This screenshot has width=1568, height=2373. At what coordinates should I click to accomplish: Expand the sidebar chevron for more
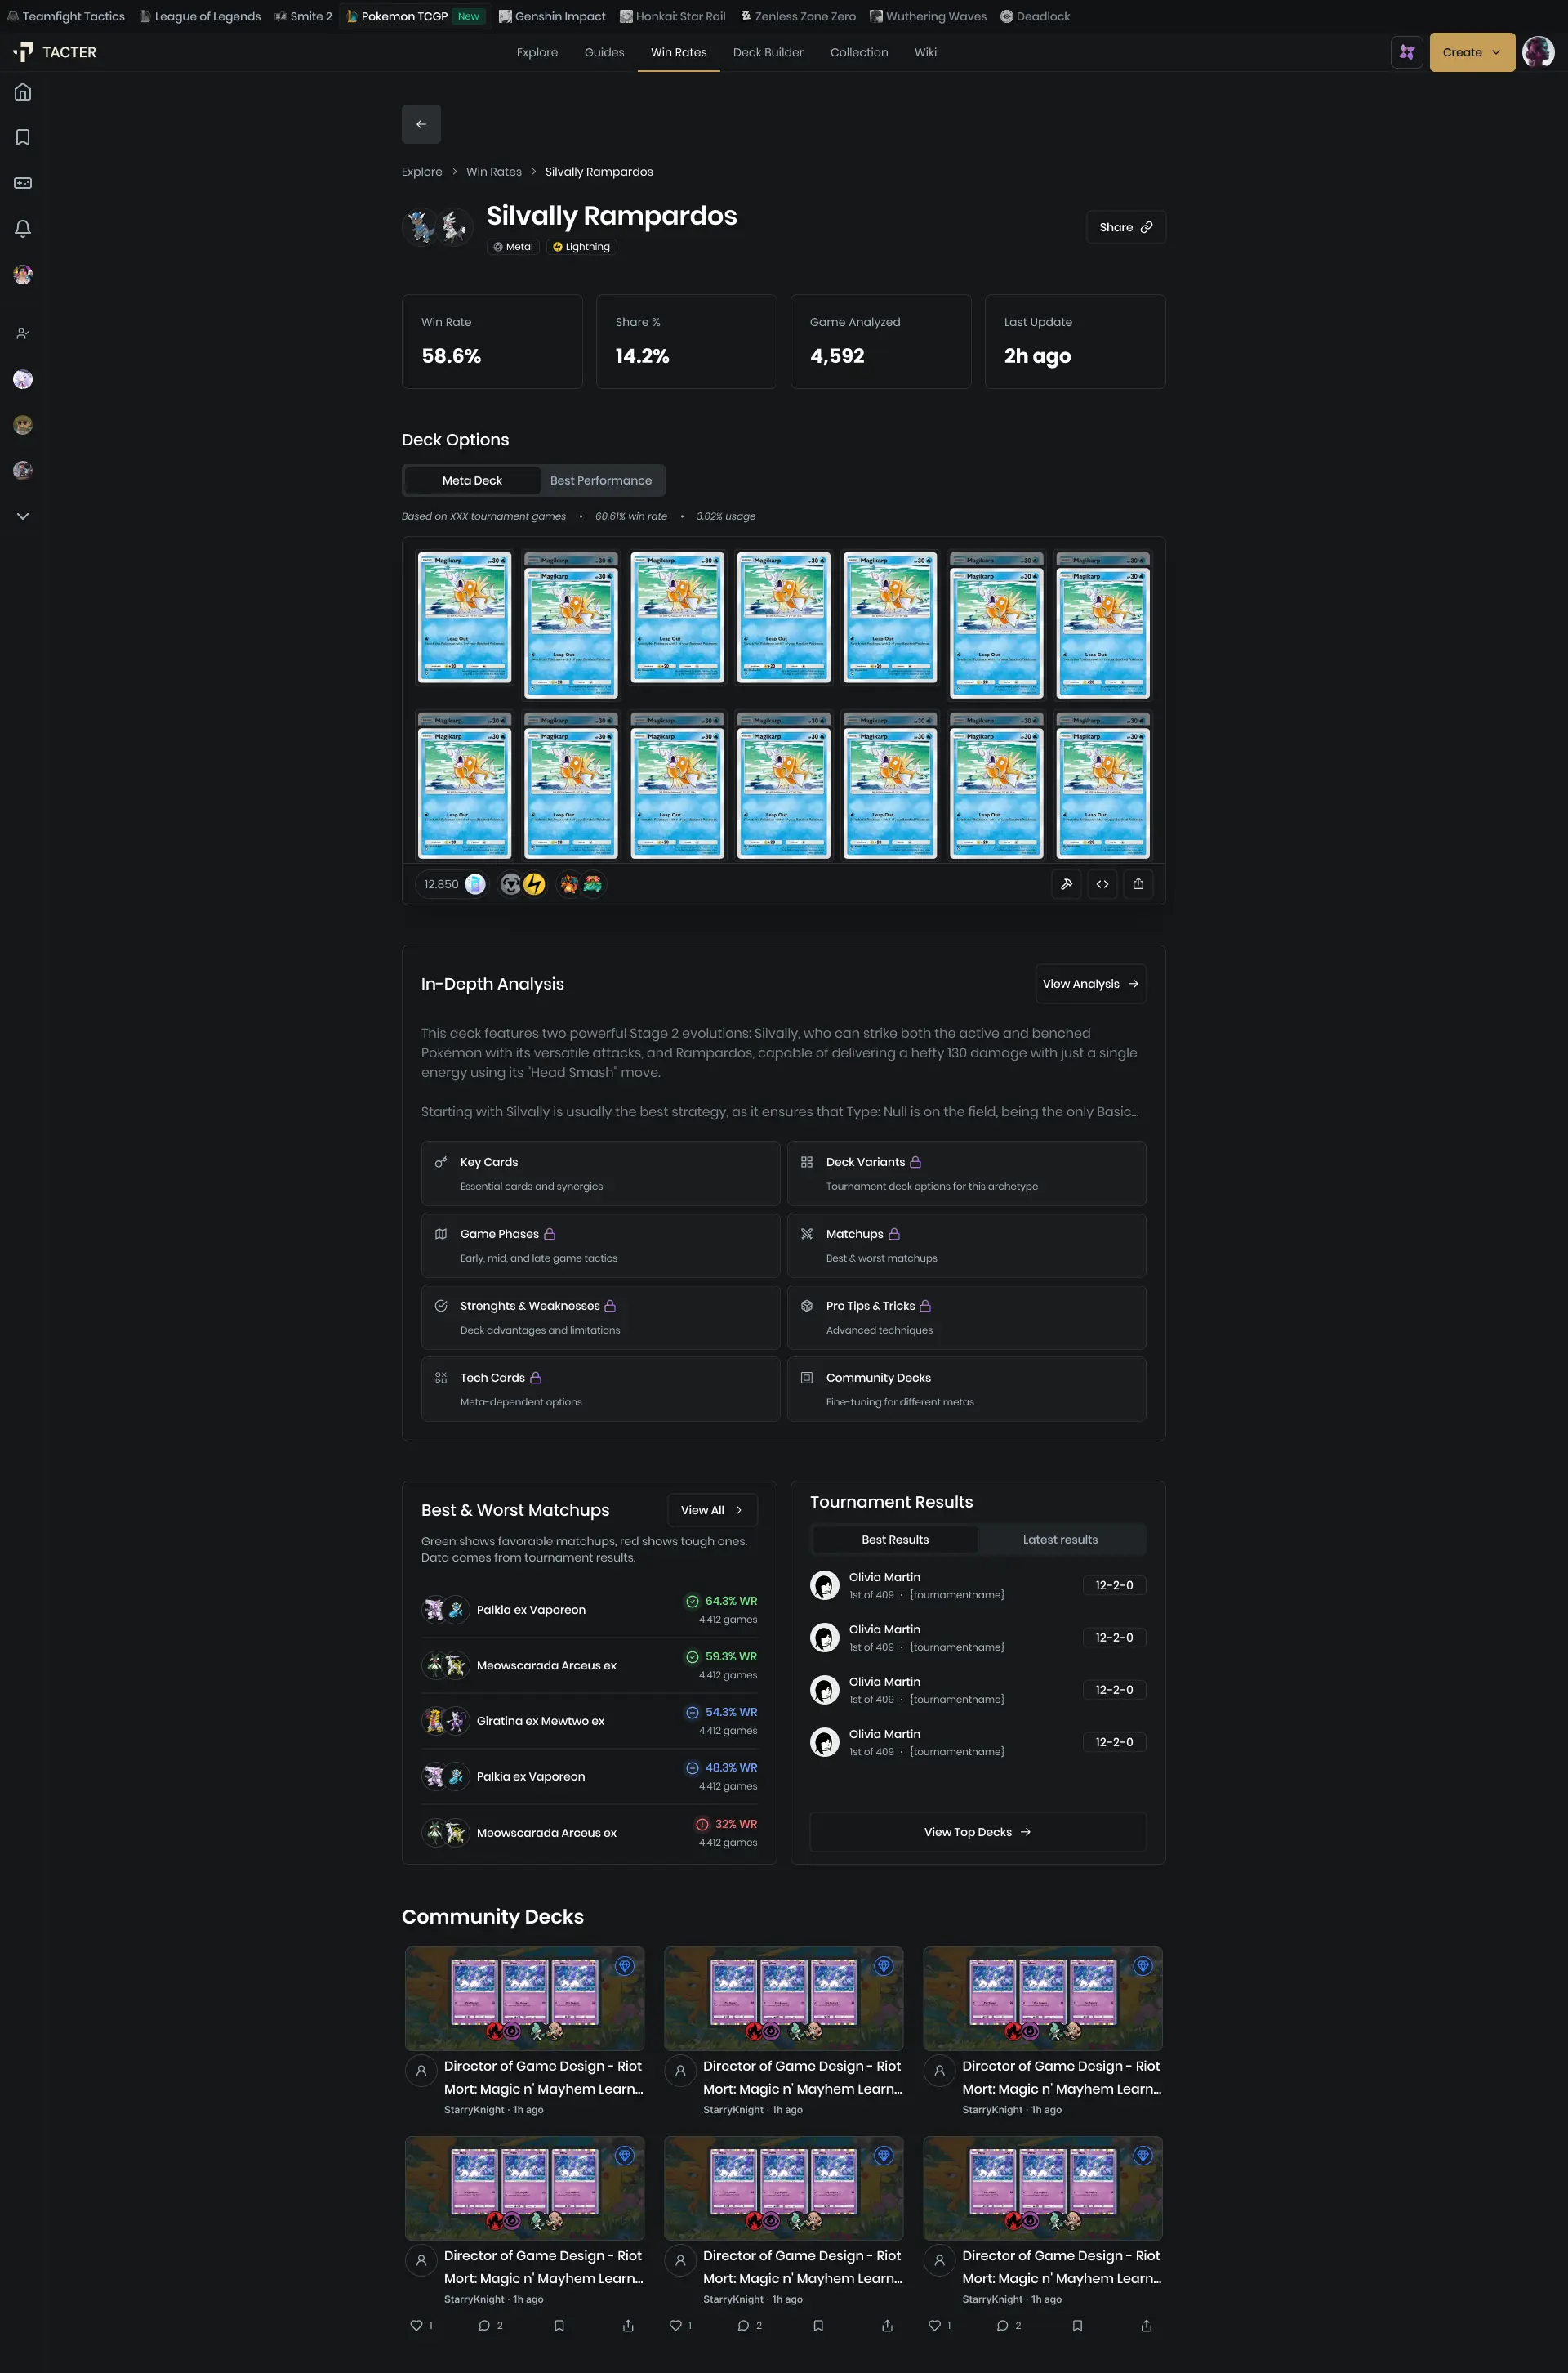(23, 516)
